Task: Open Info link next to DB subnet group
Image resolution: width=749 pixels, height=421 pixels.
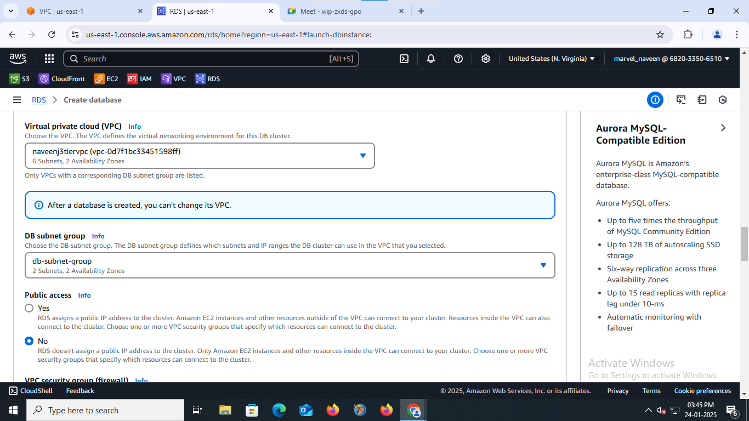Action: [98, 236]
